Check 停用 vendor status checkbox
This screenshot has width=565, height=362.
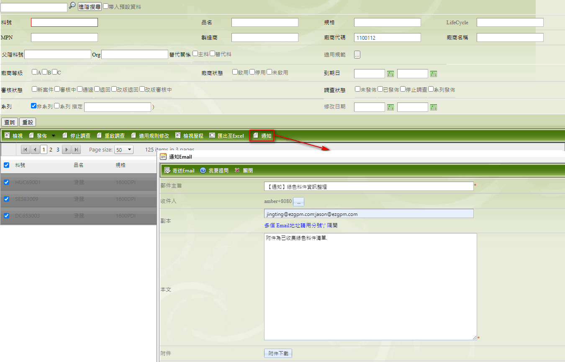(x=252, y=72)
